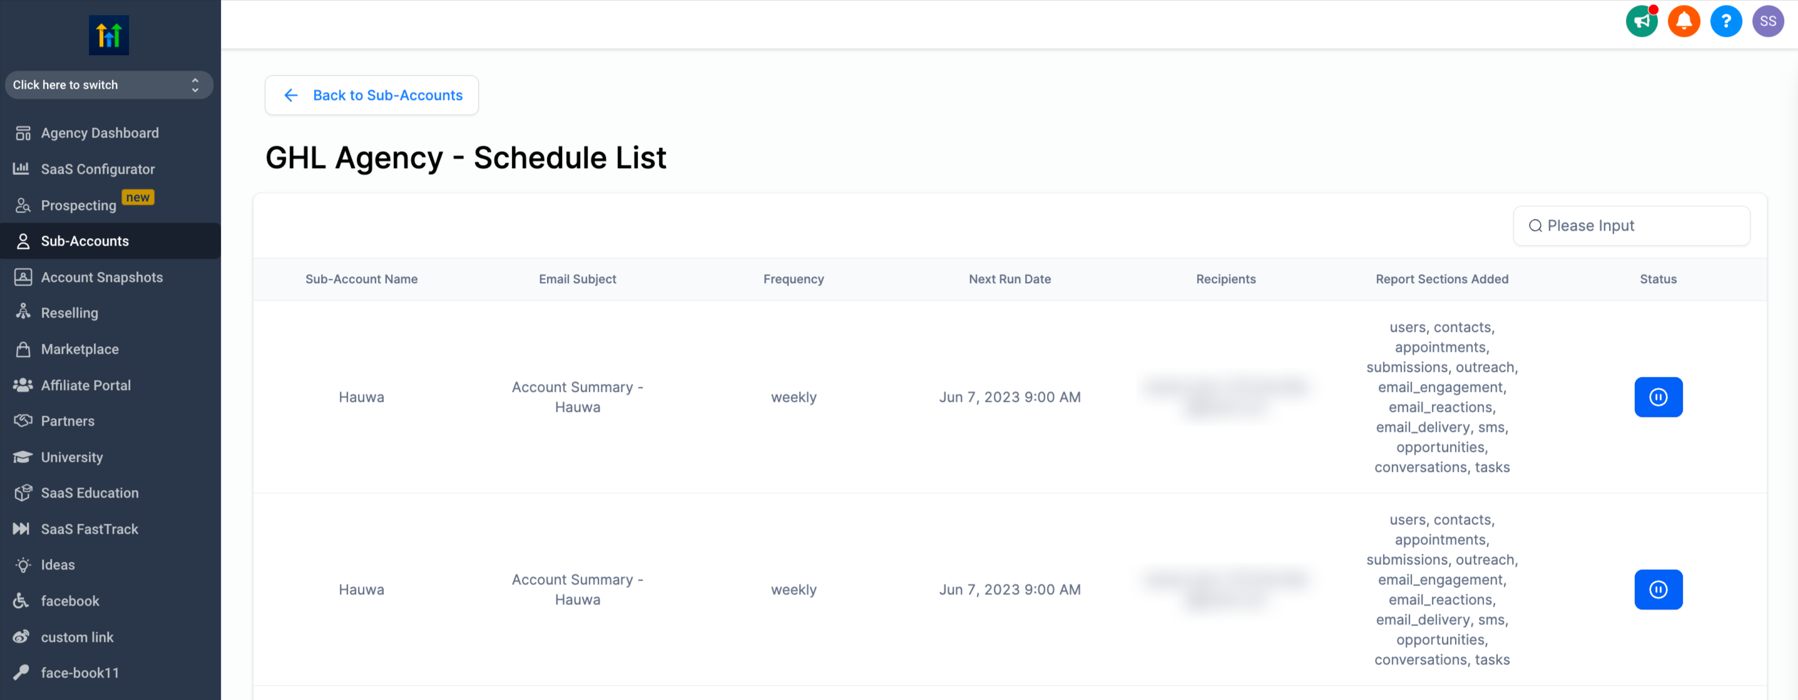Click the Affiliate Portal group icon
Viewport: 1798px width, 700px height.
[x=23, y=385]
